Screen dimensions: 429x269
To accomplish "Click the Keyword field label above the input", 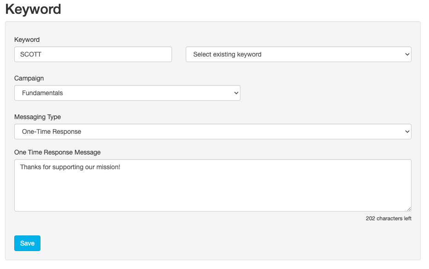I will (27, 40).
